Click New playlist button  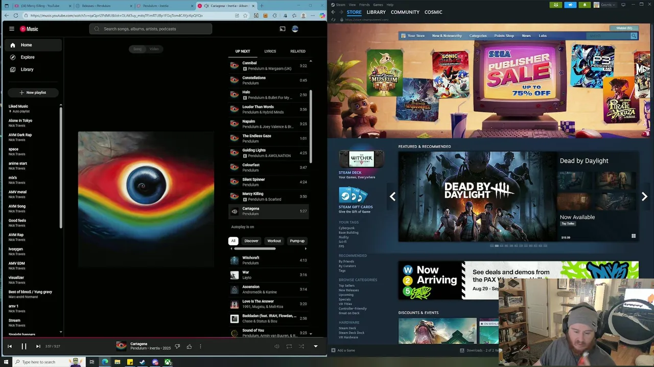33,92
